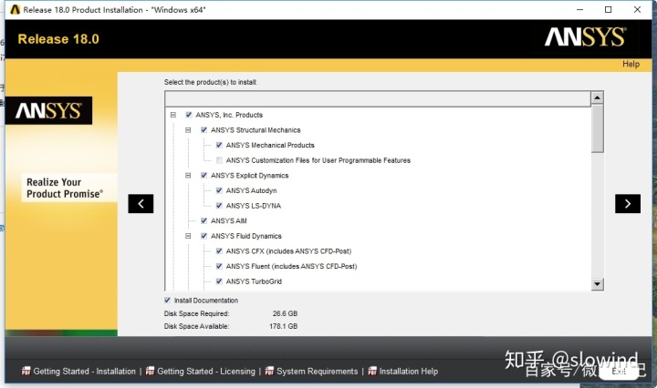This screenshot has width=657, height=388.
Task: Uncheck ANSYS CFX (includes ANSYS CFD-Post)
Action: pyautogui.click(x=219, y=250)
